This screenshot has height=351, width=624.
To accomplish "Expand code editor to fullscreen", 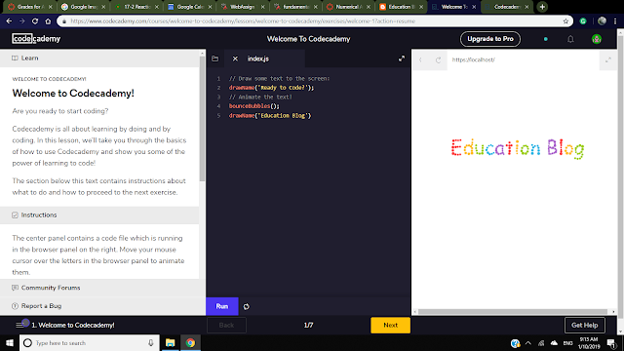I will [x=402, y=58].
